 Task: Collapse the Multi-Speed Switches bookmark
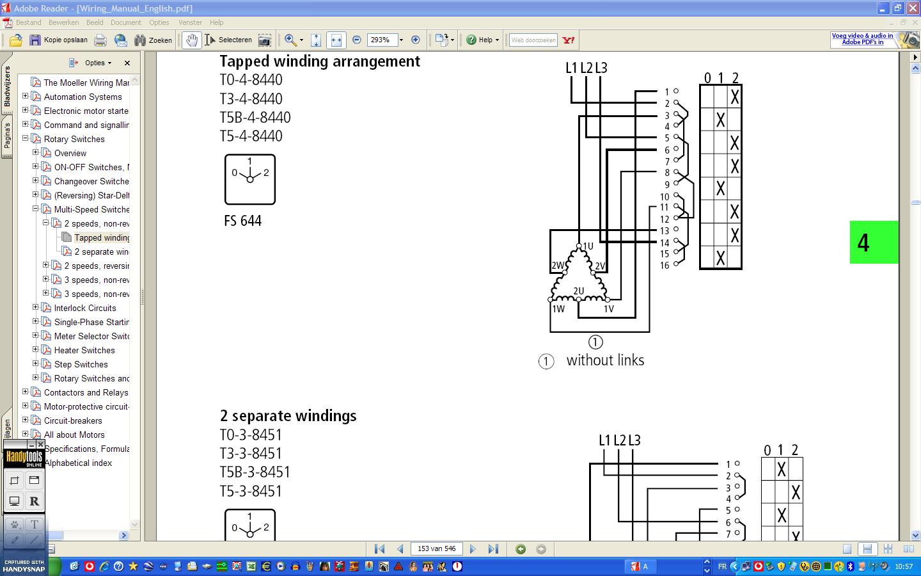click(x=36, y=209)
